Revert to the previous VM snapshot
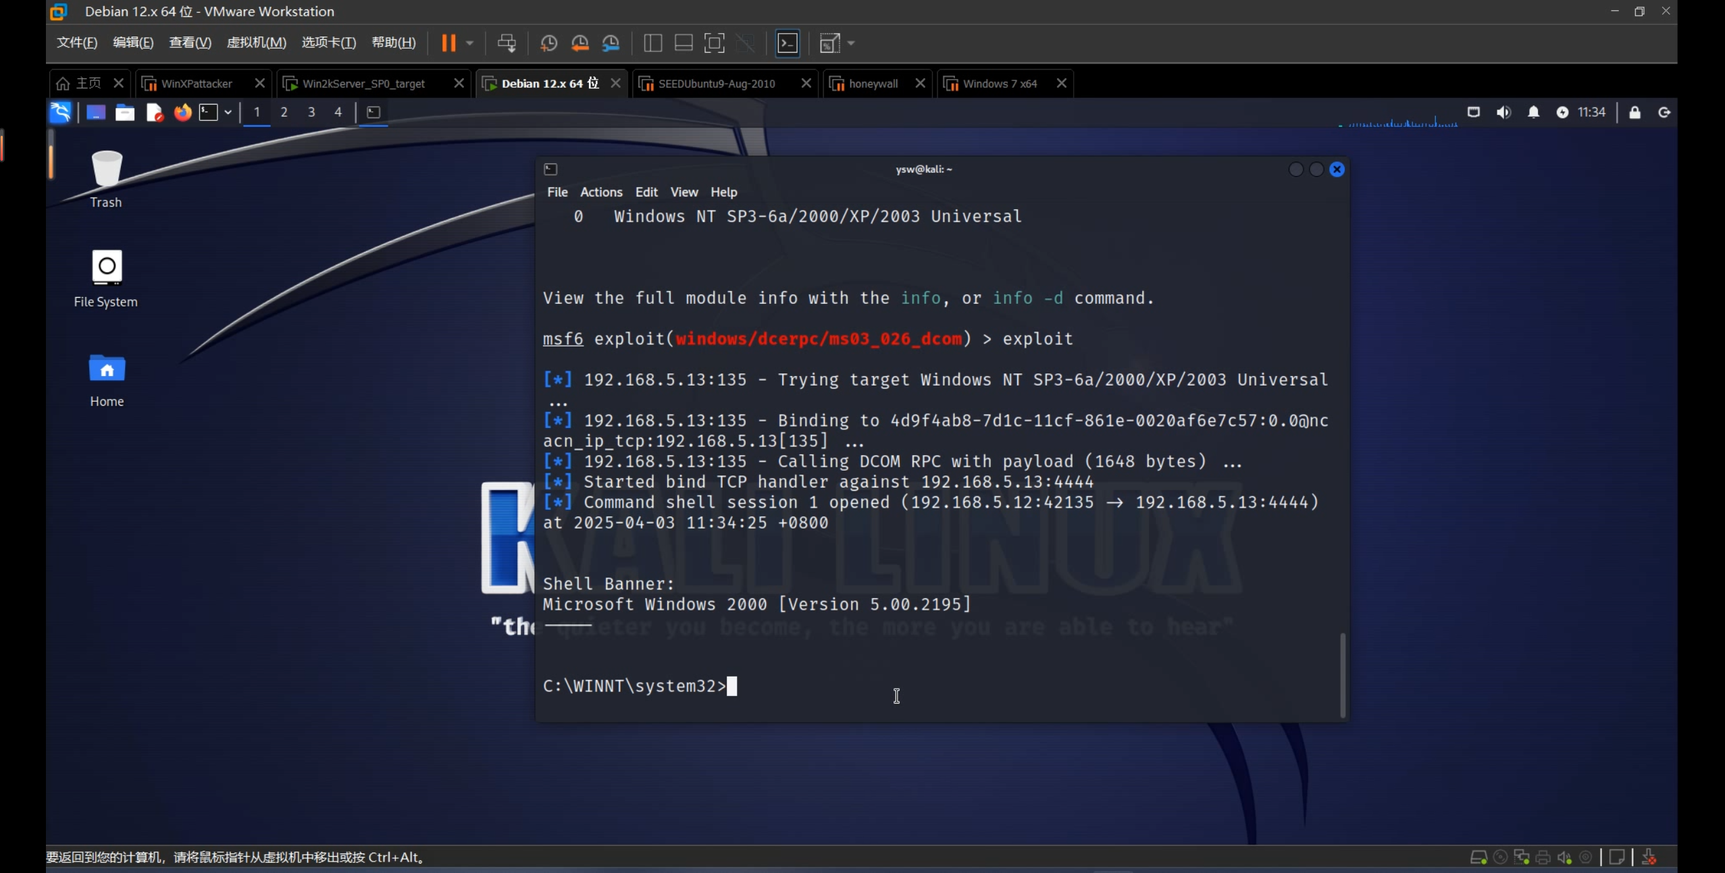The image size is (1725, 873). point(580,43)
